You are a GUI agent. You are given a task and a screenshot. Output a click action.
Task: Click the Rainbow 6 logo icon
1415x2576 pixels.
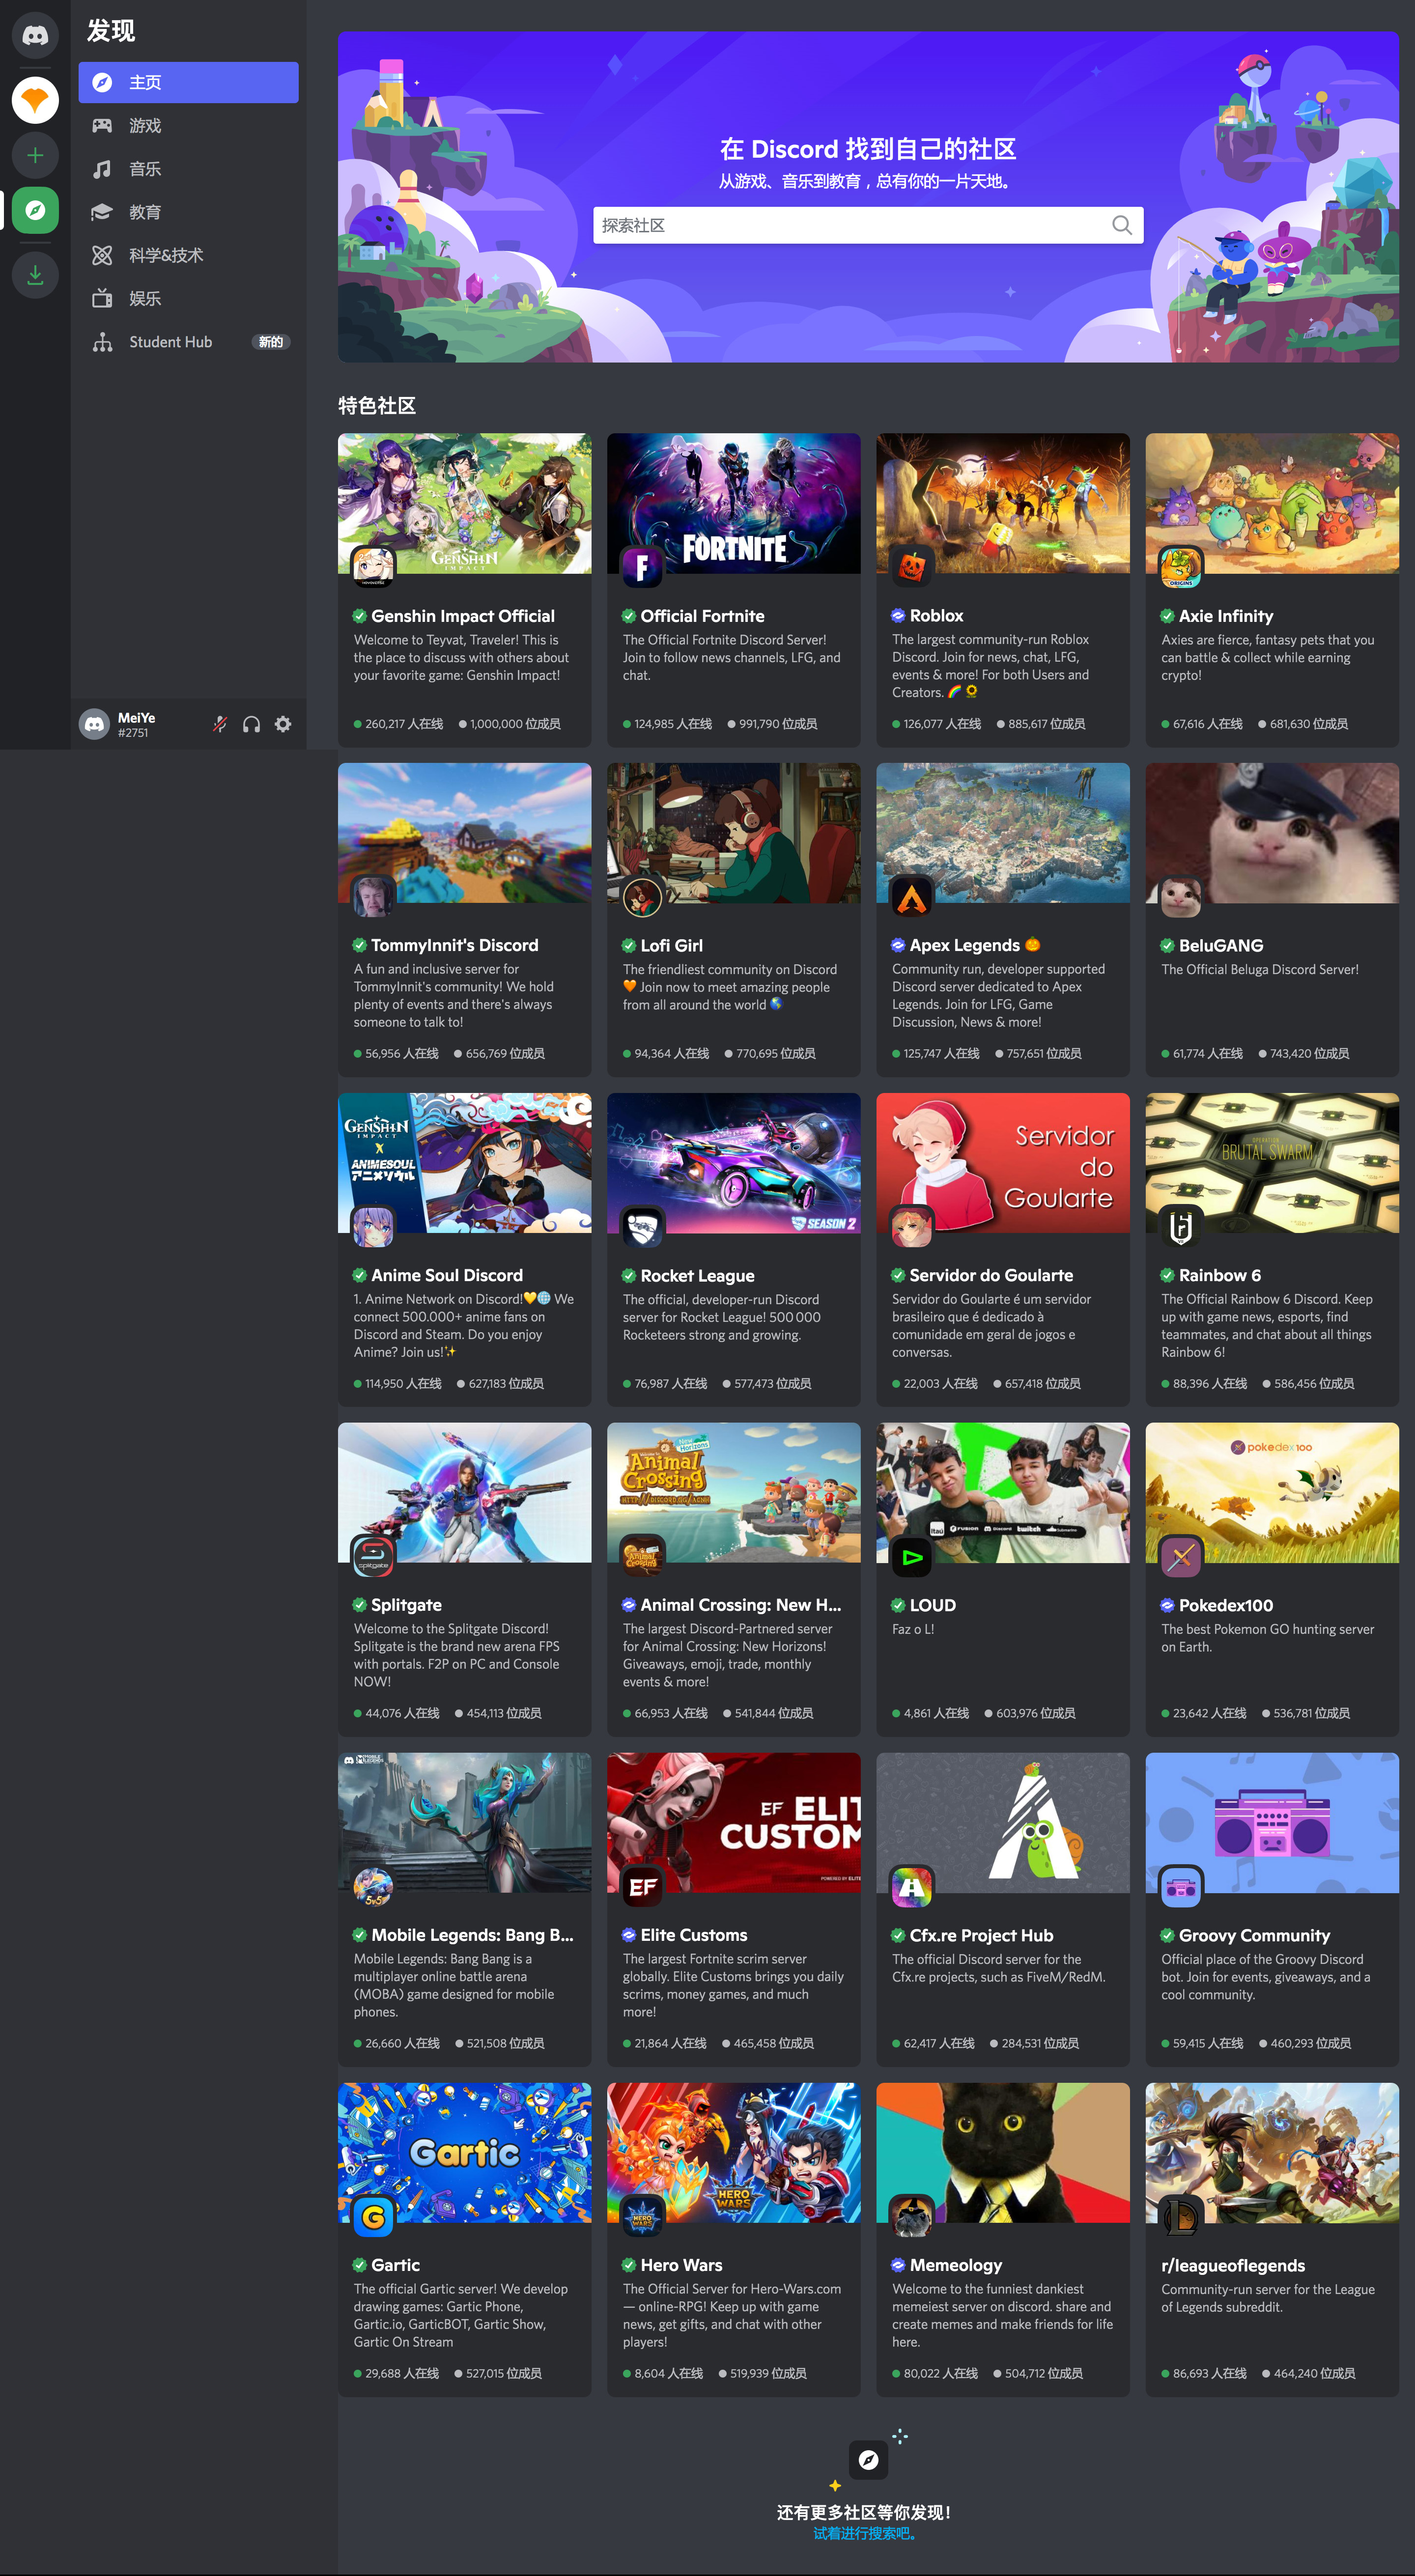[1181, 1227]
